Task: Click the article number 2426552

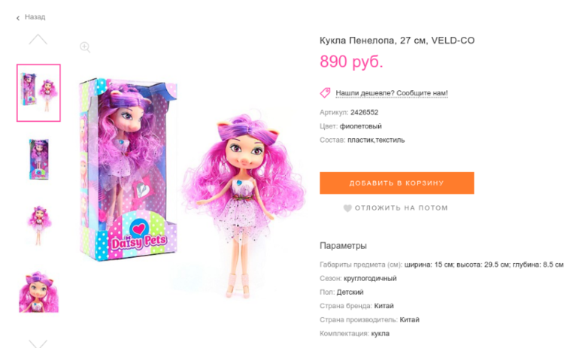Action: (x=364, y=112)
